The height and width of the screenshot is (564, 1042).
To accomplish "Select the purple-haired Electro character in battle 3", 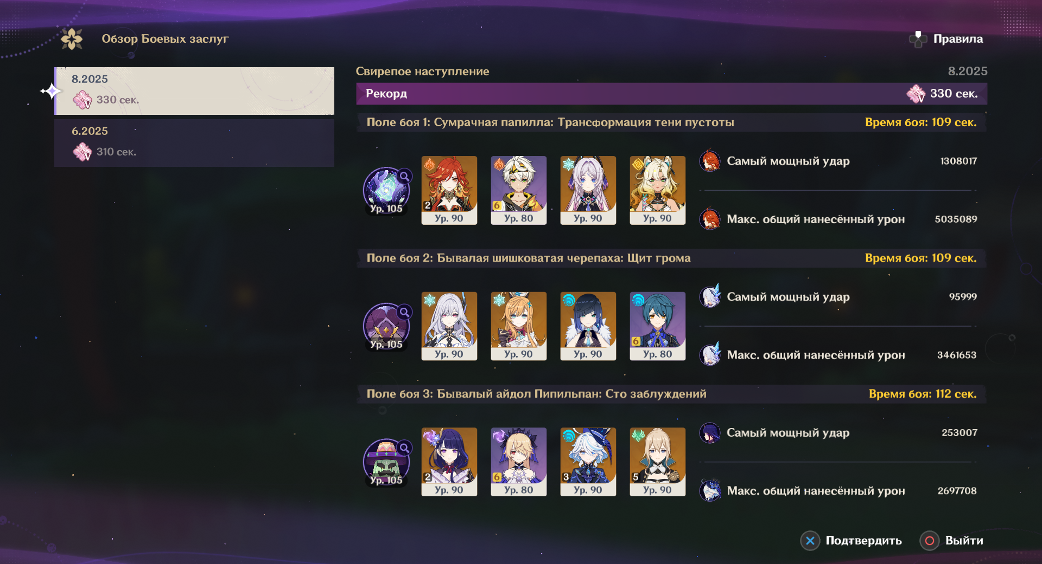I will pyautogui.click(x=449, y=462).
